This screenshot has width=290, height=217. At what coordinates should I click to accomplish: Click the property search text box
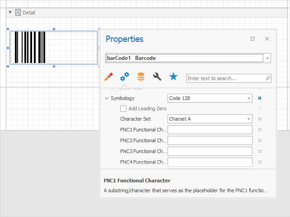(225, 78)
